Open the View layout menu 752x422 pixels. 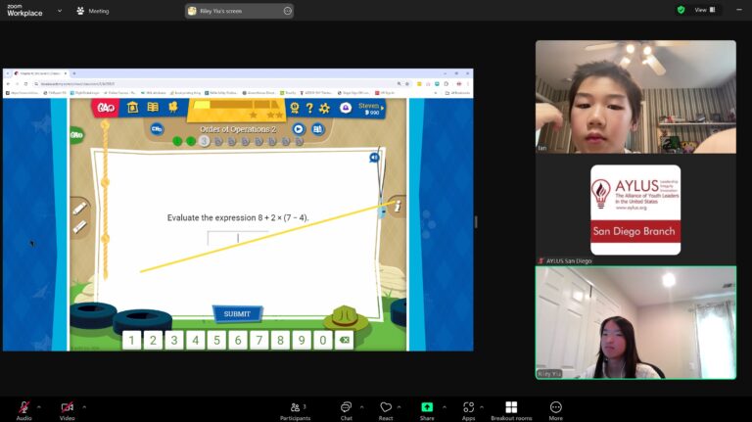pos(705,10)
